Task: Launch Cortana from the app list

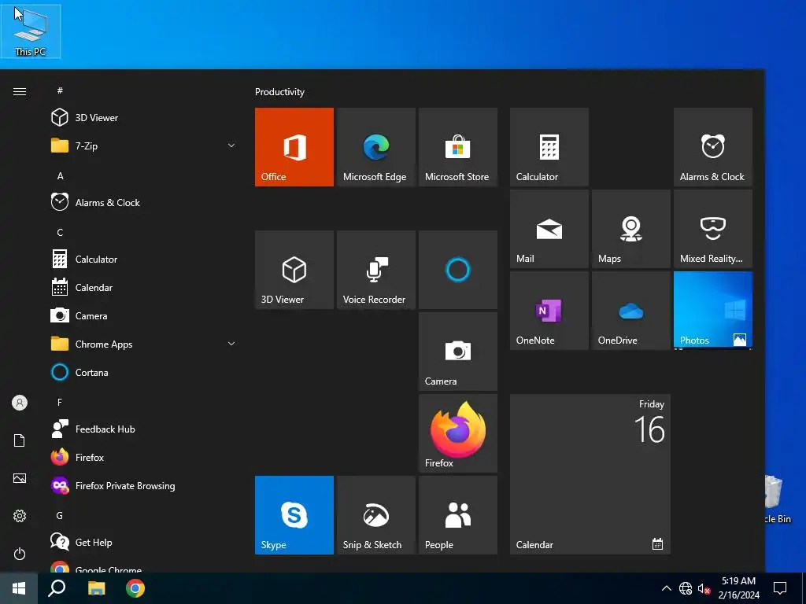Action: click(x=143, y=372)
